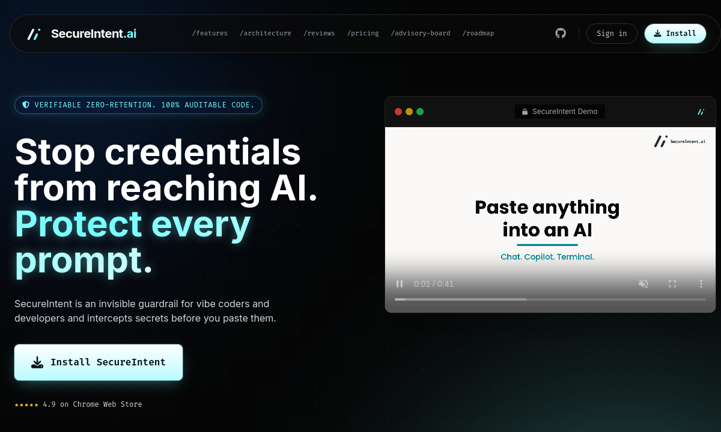The height and width of the screenshot is (432, 721).
Task: Click the 'Paste anything into an AI' video text
Action: (x=547, y=218)
